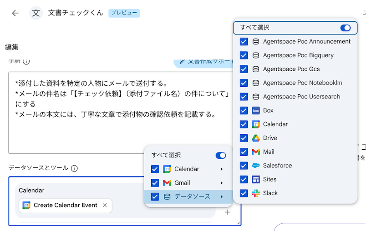This screenshot has height=231, width=366.
Task: Click the Gmail icon in the small menu
Action: click(167, 183)
